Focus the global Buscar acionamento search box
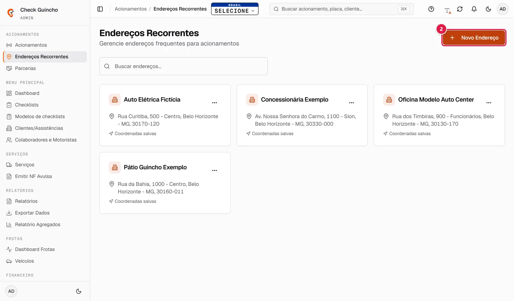 pyautogui.click(x=341, y=9)
